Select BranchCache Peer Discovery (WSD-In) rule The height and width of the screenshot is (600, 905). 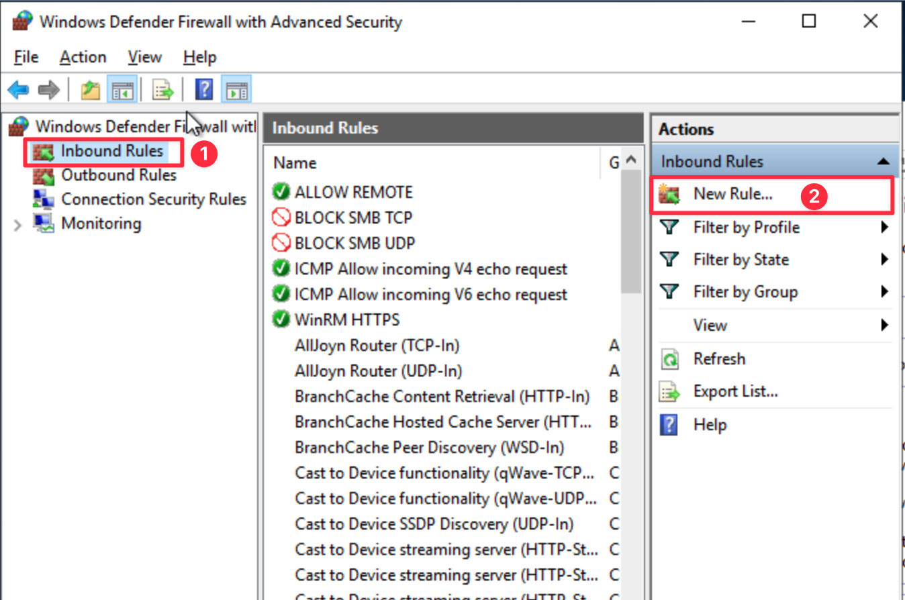(x=429, y=448)
